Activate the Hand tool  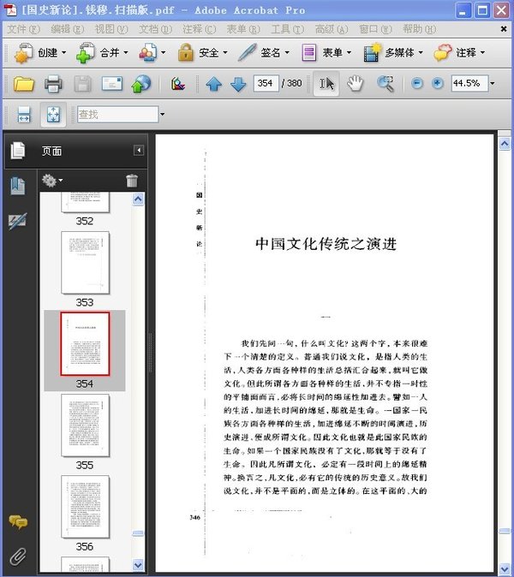click(355, 84)
